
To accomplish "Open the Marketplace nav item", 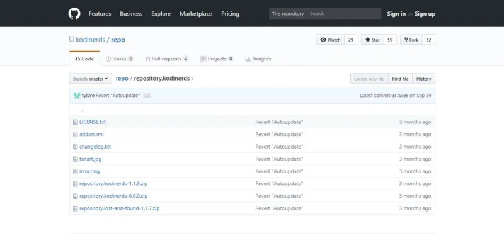I will pyautogui.click(x=196, y=14).
